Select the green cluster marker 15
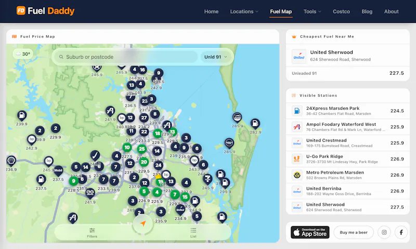Screen dimensions: 416x249 pos(185,197)
